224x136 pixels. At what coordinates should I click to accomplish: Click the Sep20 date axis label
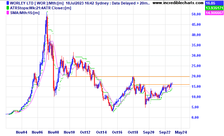tap(149, 132)
